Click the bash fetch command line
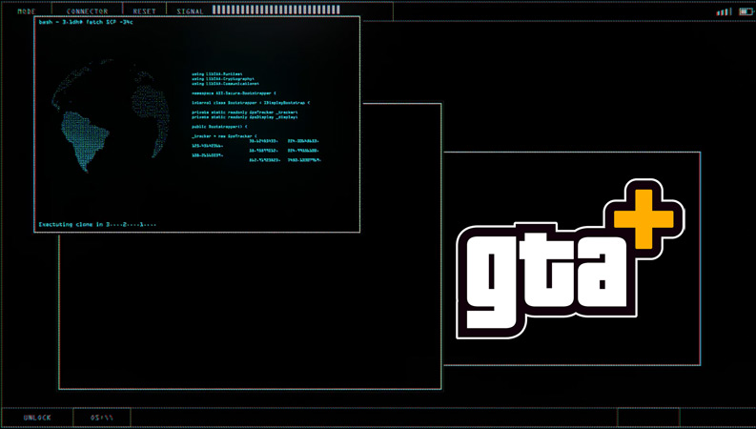Viewport: 756px width, 429px height. (x=87, y=22)
